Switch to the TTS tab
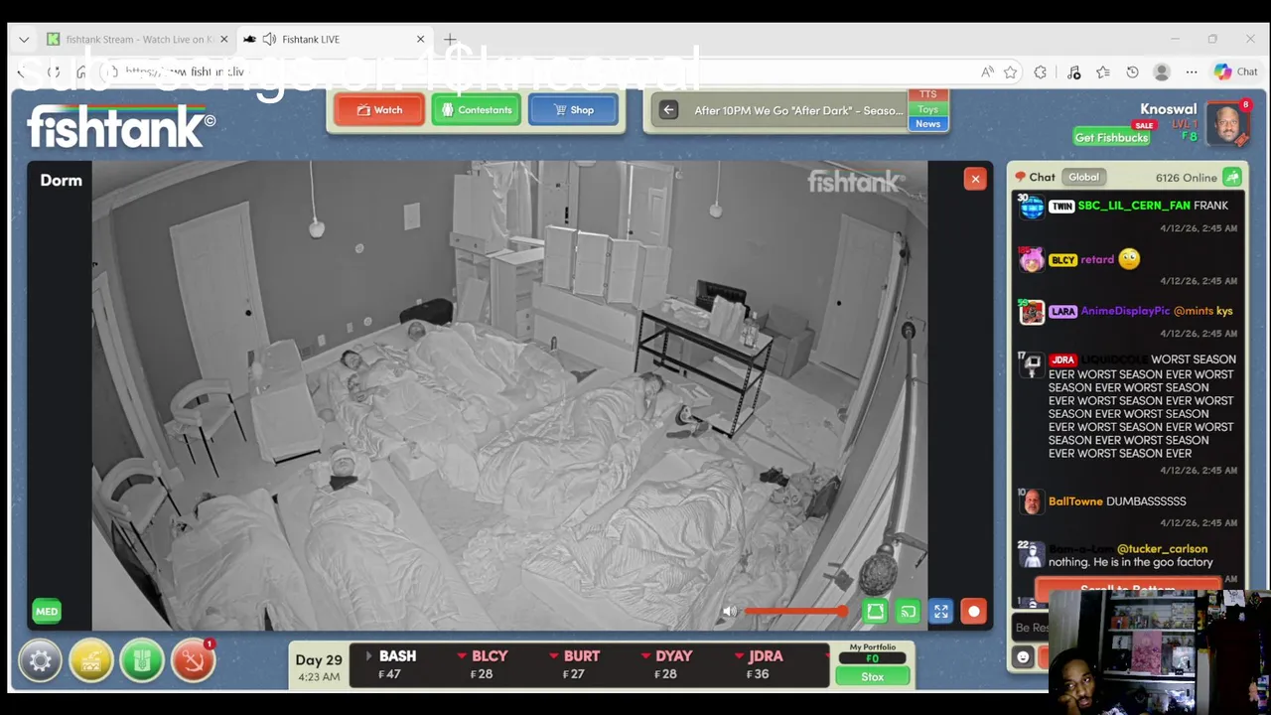The width and height of the screenshot is (1271, 715). pos(927,94)
